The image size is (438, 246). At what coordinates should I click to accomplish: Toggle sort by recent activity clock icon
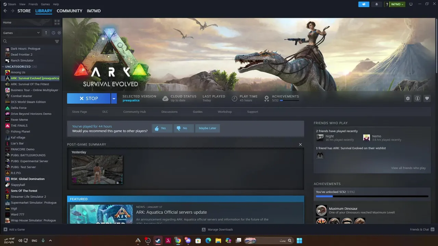pos(53,33)
